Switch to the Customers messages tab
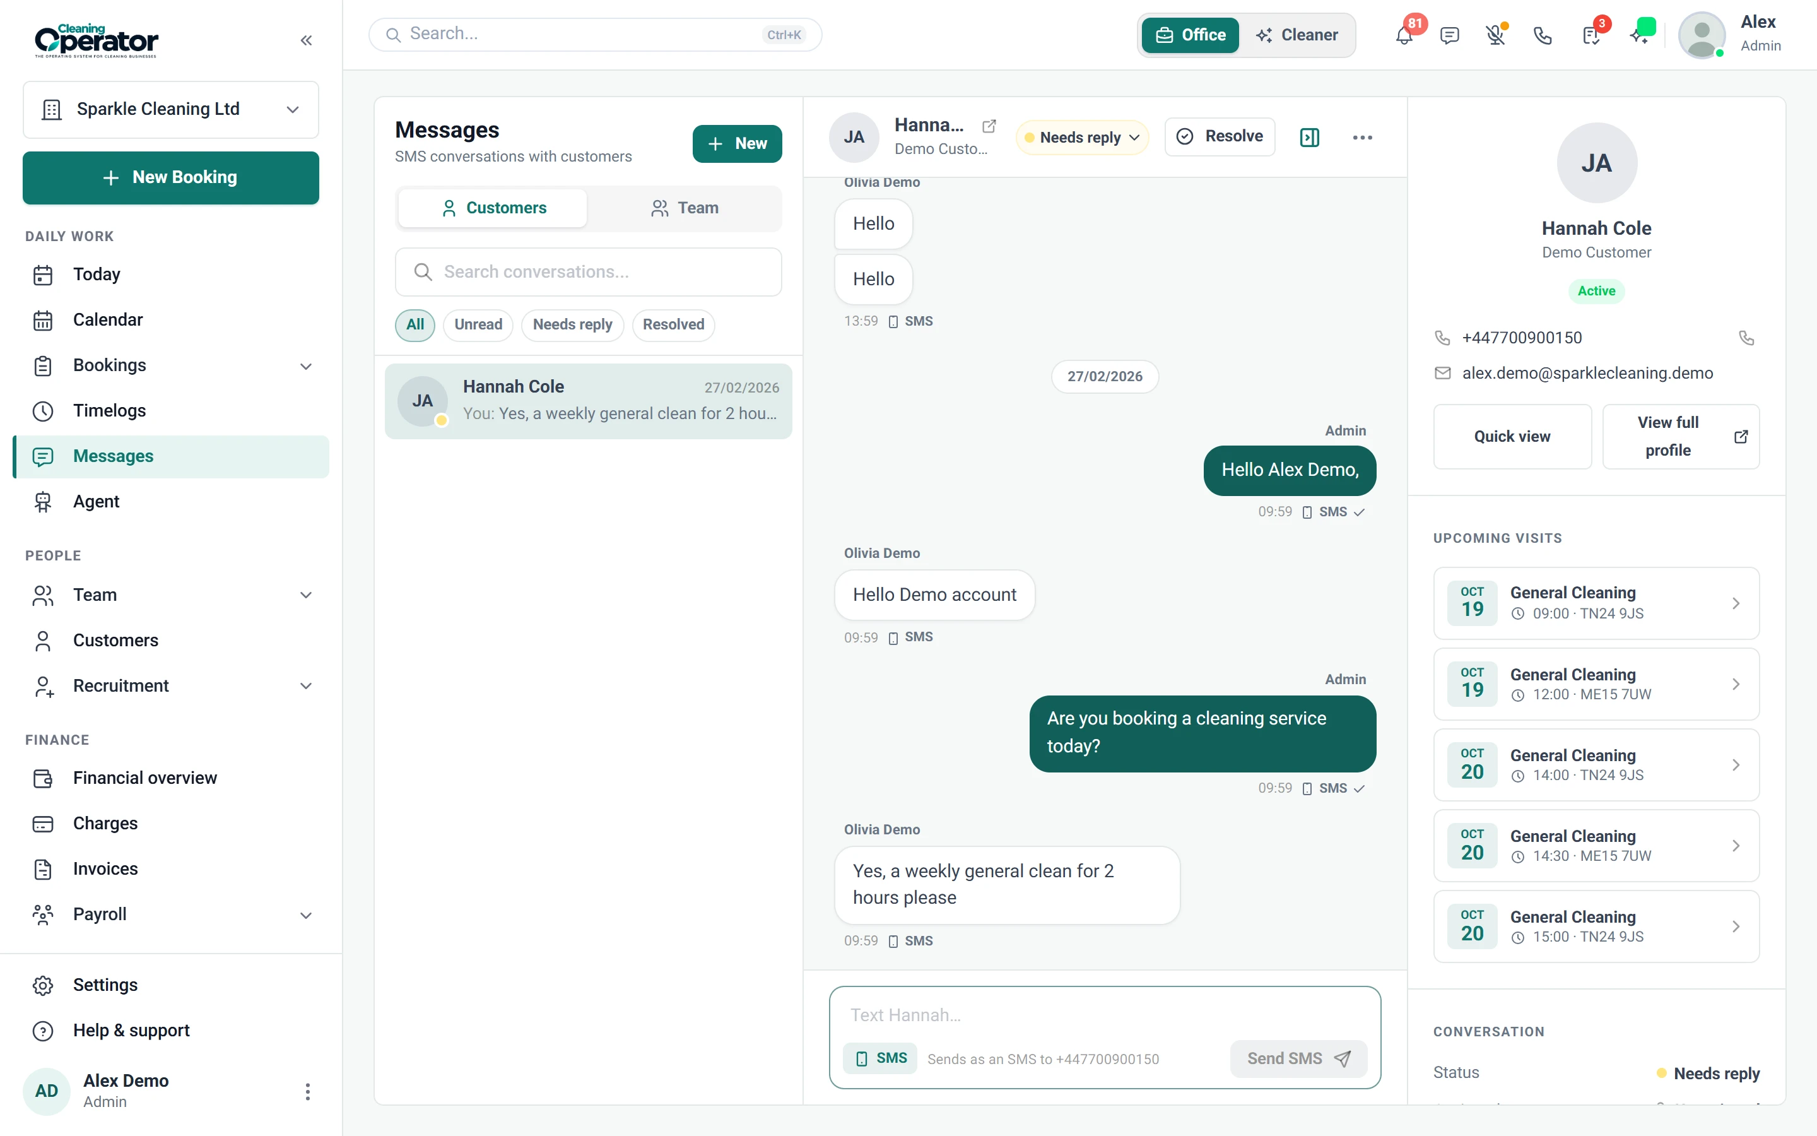 [x=493, y=208]
